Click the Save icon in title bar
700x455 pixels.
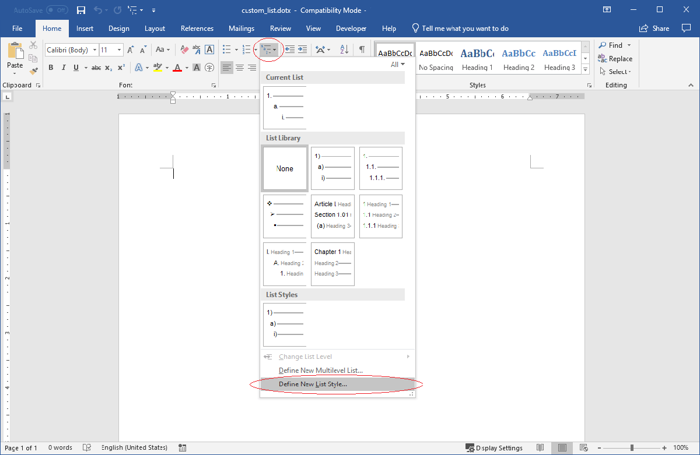[x=81, y=10]
